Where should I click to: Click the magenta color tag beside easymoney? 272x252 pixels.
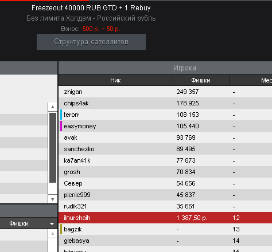[x=61, y=126]
